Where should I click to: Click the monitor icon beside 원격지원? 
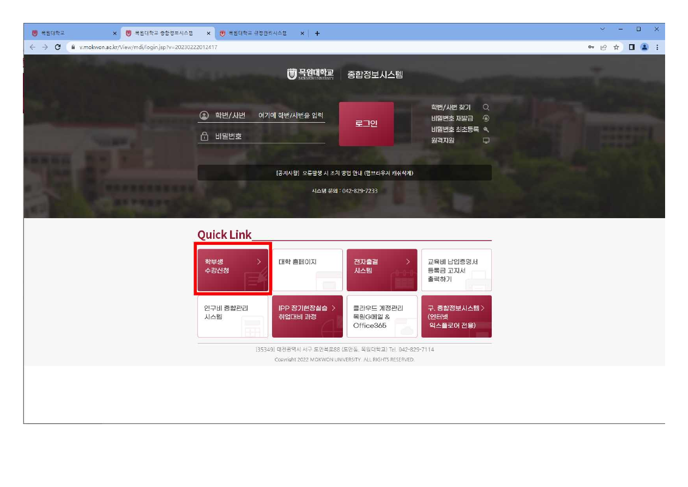(486, 141)
